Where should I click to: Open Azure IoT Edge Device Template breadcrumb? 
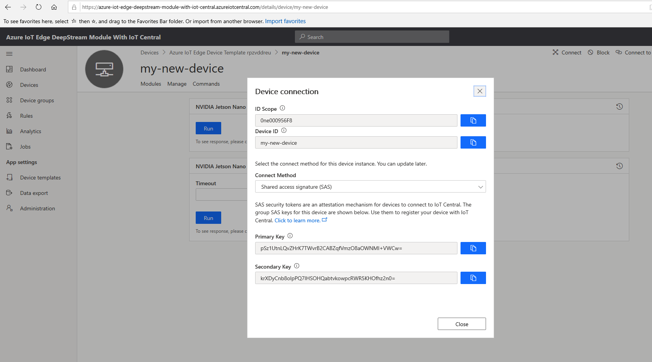click(x=220, y=52)
